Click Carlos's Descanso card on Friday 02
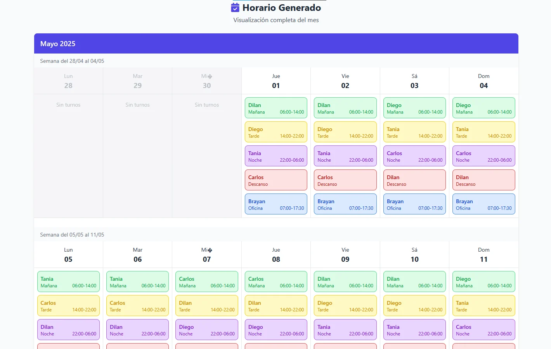 click(345, 180)
